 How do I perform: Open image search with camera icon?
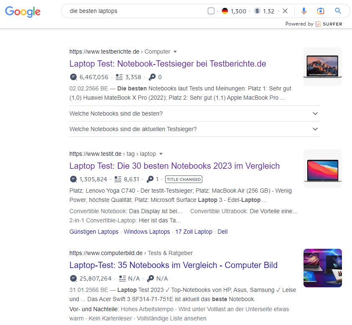pyautogui.click(x=321, y=11)
